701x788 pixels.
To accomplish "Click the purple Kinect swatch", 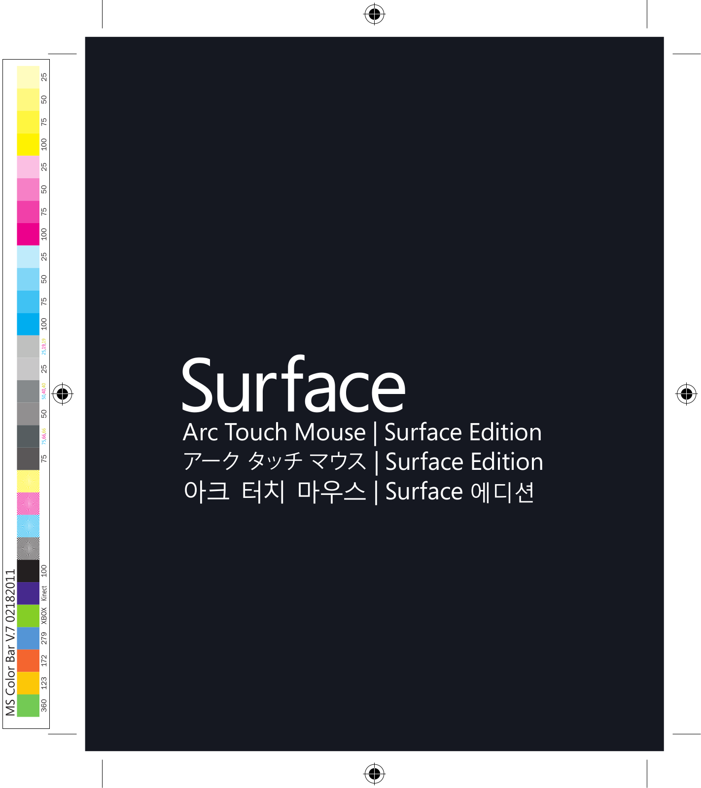I will [28, 593].
